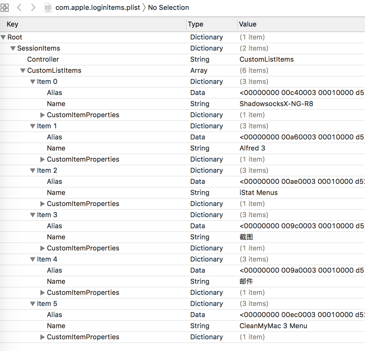Select Alias data value starting 00c40003
Screen dimensions: 365x351
point(302,93)
